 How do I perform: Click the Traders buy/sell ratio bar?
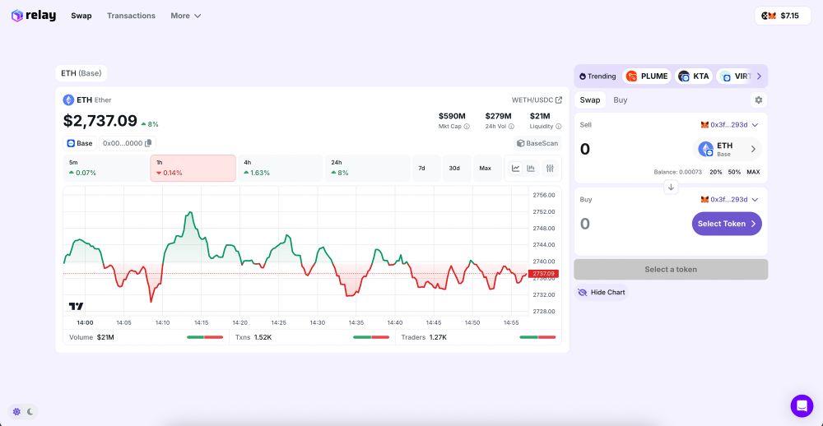point(537,337)
